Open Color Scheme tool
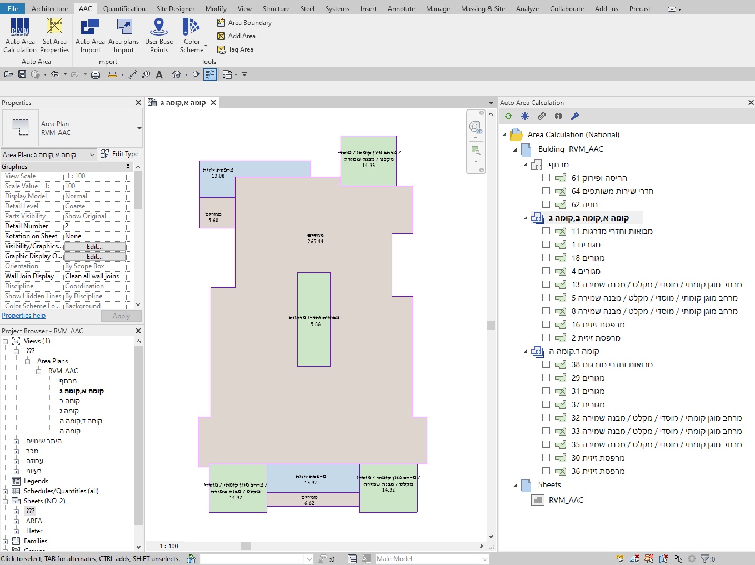The width and height of the screenshot is (755, 565). coord(192,36)
